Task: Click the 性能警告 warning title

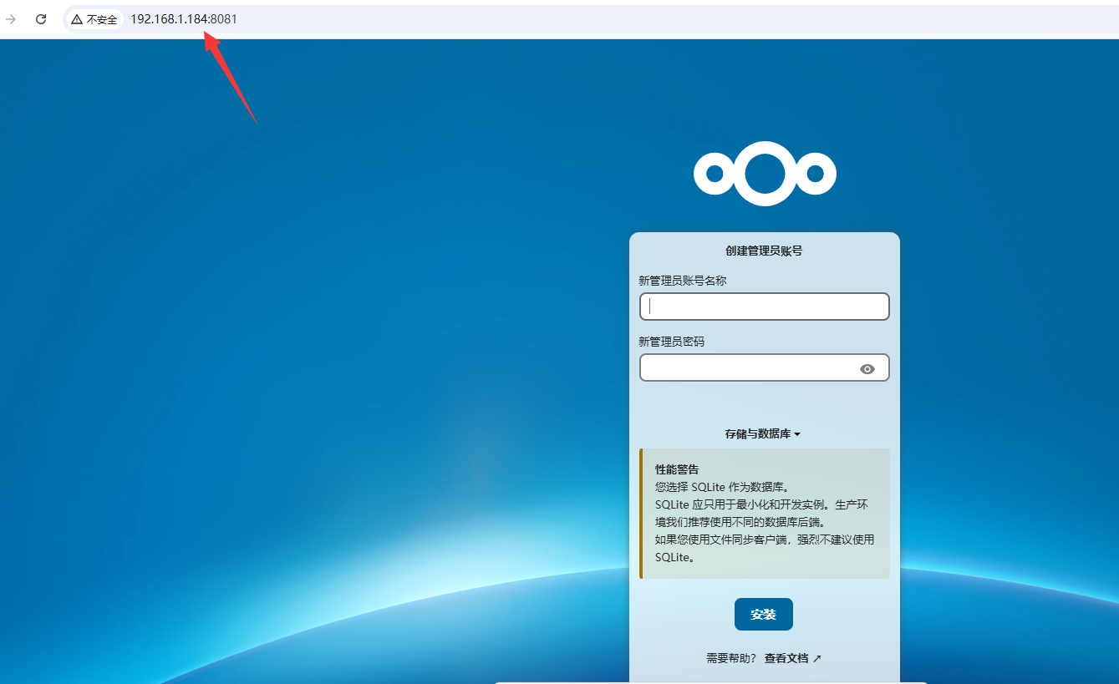Action: click(677, 469)
